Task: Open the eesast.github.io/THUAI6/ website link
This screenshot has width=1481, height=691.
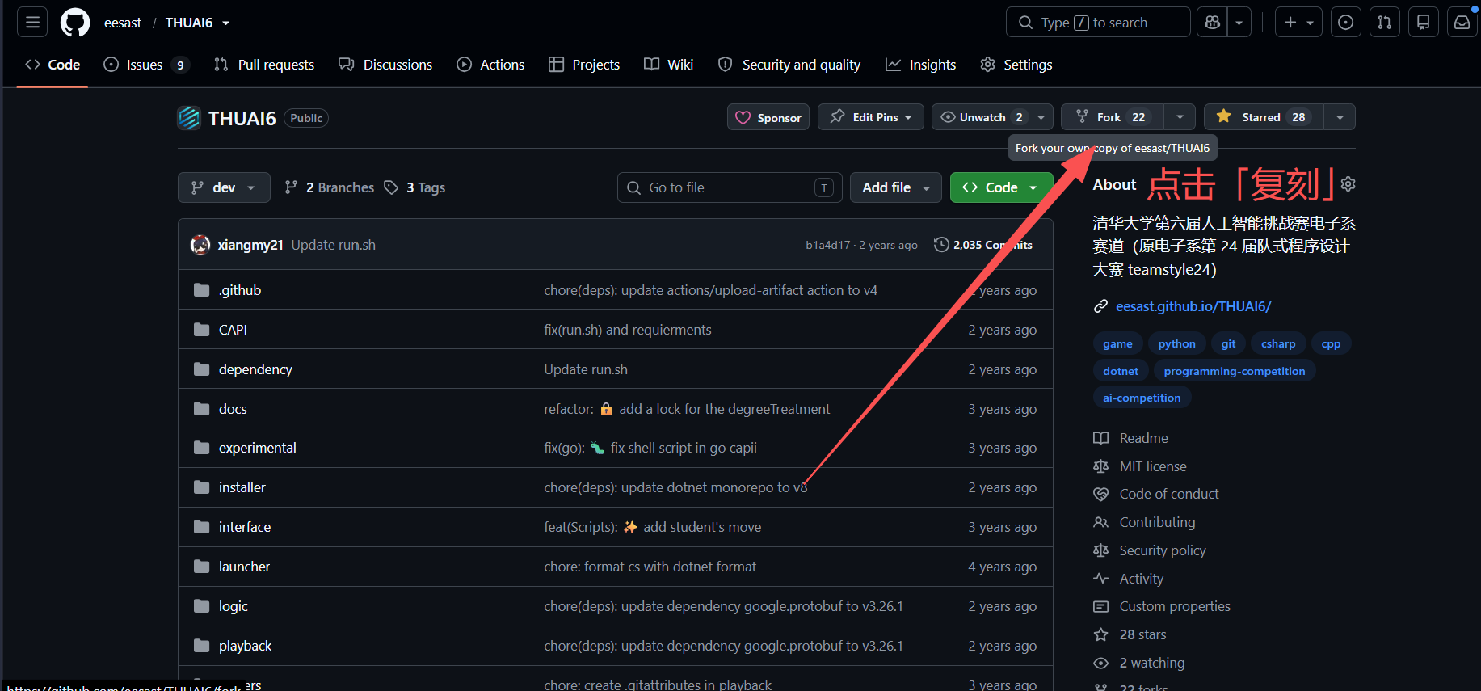Action: pyautogui.click(x=1193, y=306)
